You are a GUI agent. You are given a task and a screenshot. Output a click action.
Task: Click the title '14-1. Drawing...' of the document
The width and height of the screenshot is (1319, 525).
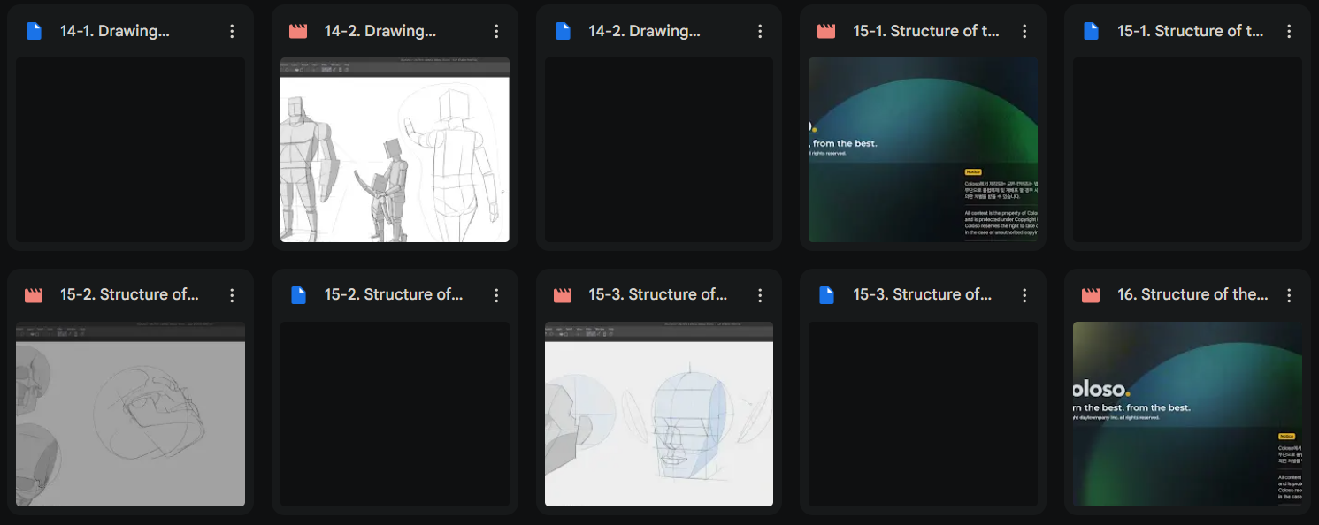(x=115, y=31)
